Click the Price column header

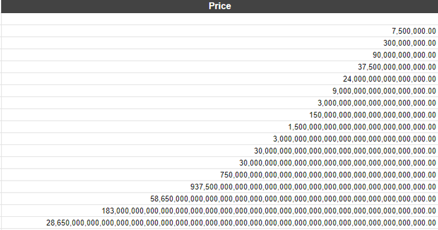(220, 6)
